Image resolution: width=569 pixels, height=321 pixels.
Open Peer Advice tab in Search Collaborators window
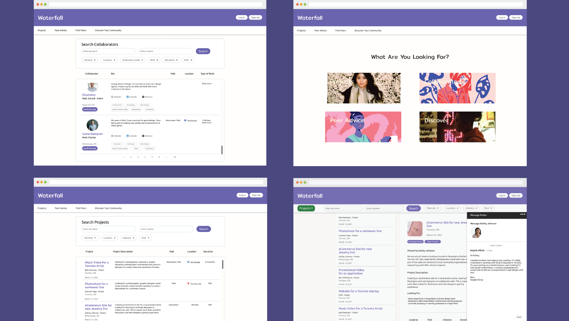click(x=61, y=30)
